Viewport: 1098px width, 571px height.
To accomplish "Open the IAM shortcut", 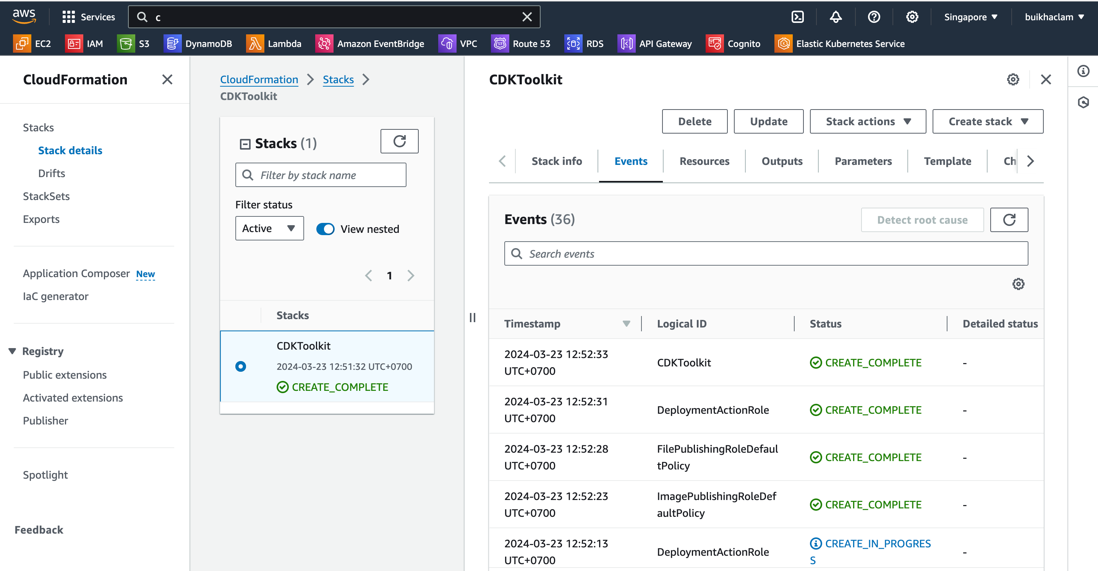I will pos(84,44).
